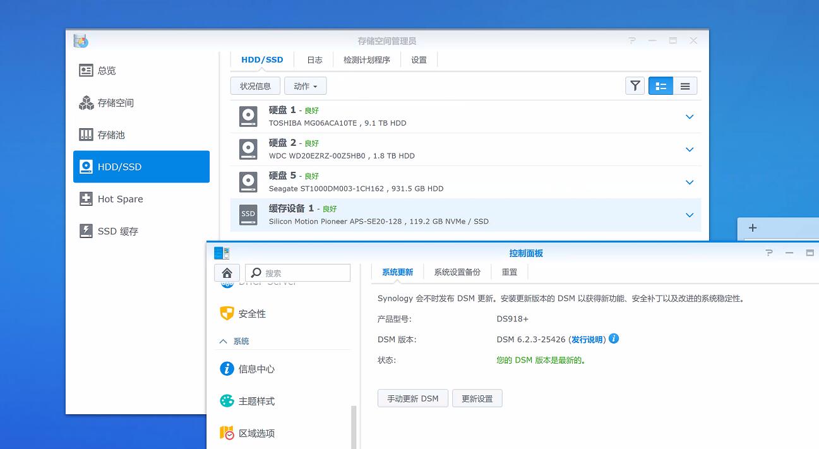
Task: Expand details for 硬盘 1 TOSHIBA
Action: pos(690,117)
